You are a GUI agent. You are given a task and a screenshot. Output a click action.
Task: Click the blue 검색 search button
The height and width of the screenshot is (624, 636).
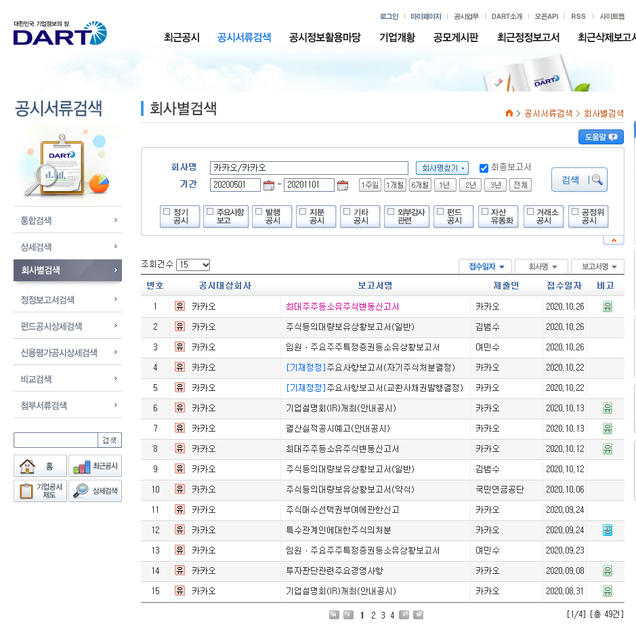pyautogui.click(x=579, y=180)
